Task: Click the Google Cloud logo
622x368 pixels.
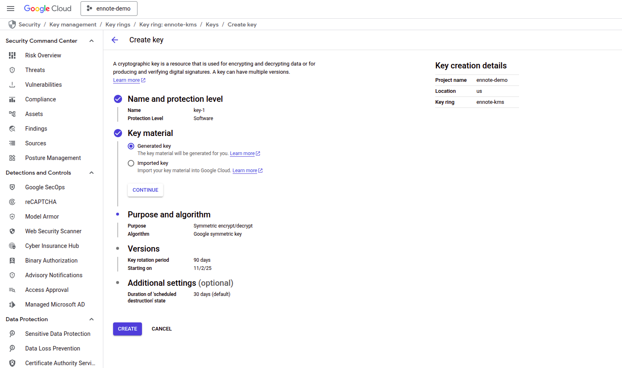Action: (x=48, y=9)
